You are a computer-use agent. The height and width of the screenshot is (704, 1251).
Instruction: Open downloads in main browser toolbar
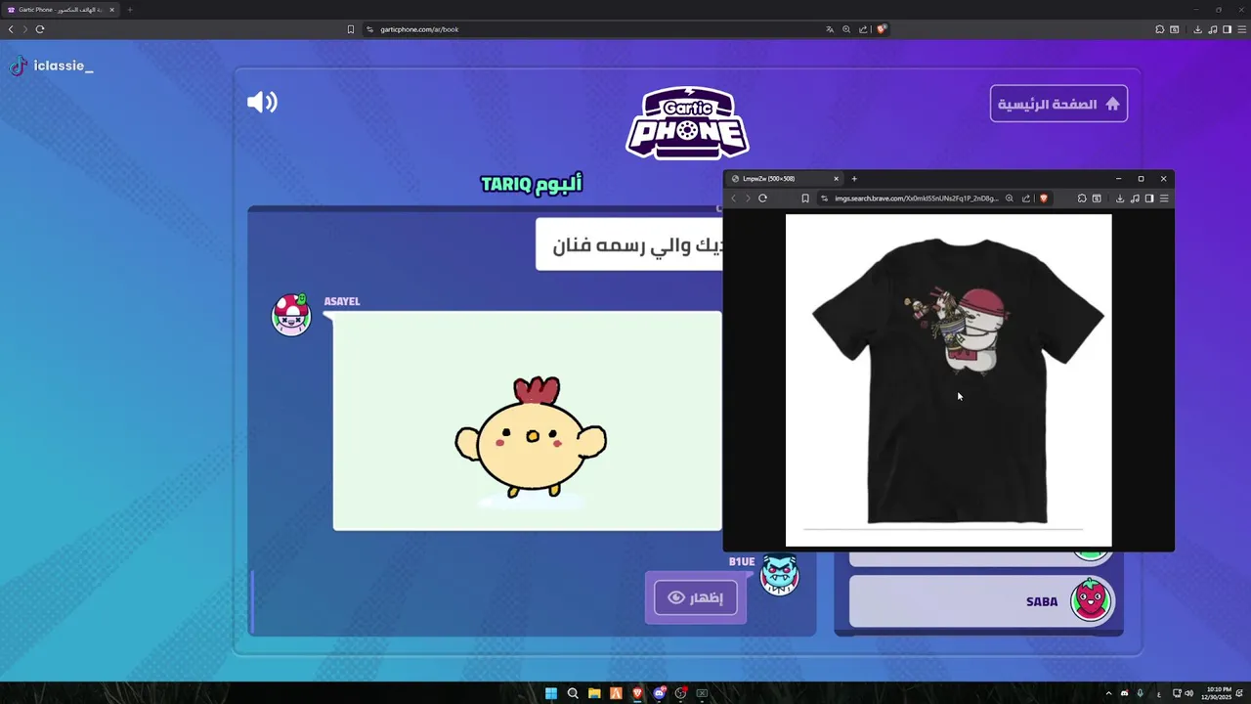(1197, 29)
